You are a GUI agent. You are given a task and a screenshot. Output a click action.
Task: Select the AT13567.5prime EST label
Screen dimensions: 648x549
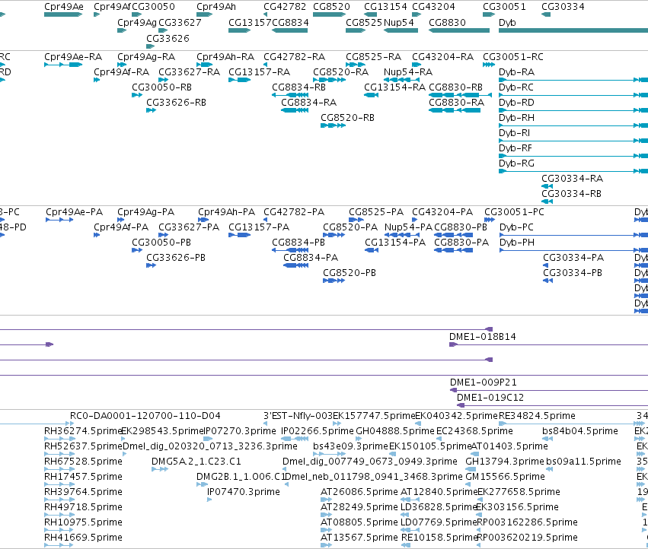359,538
